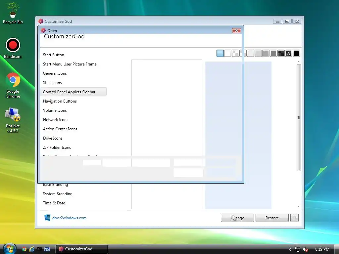Viewport: 339px width, 254px height.
Task: Open the Recycle Bin desktop icon
Action: 13,13
